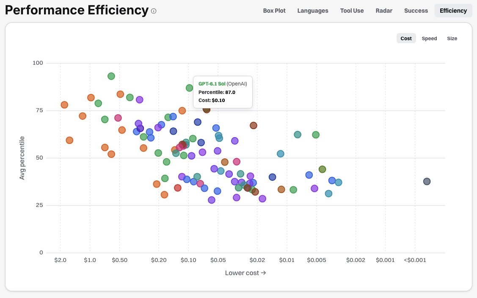Click the GPT-6.1 Sol data point
The image size is (477, 298).
pos(190,88)
